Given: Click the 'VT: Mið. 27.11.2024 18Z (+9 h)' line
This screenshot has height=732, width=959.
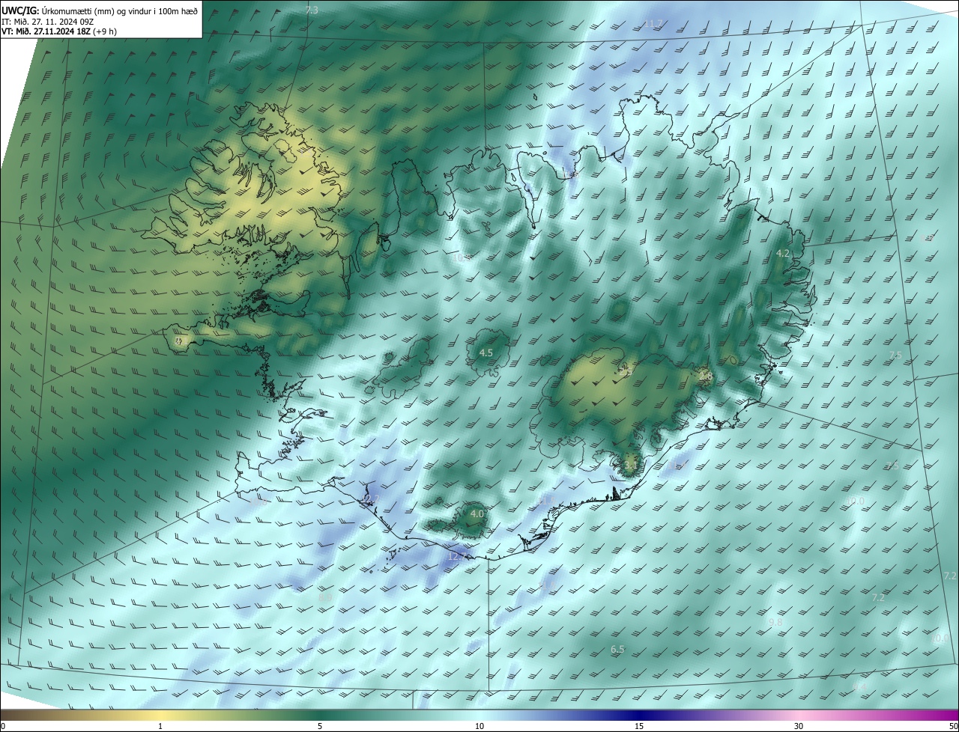Looking at the screenshot, I should [58, 31].
